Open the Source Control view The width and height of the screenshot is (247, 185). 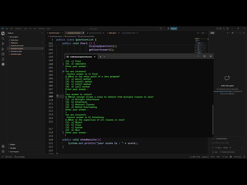tap(3, 44)
